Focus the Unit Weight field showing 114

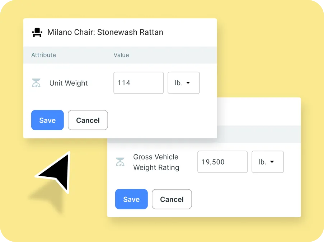138,83
